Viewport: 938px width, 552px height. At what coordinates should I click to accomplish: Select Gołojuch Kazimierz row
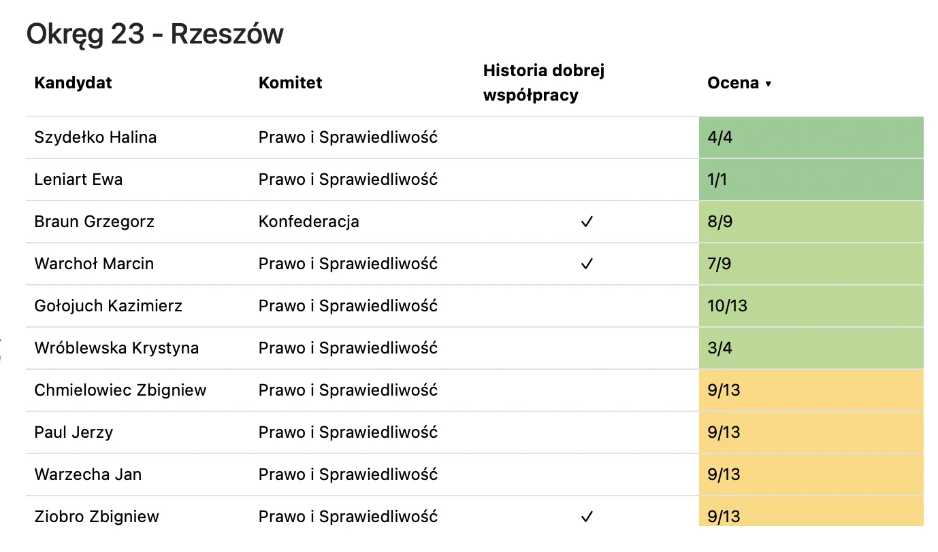[474, 306]
